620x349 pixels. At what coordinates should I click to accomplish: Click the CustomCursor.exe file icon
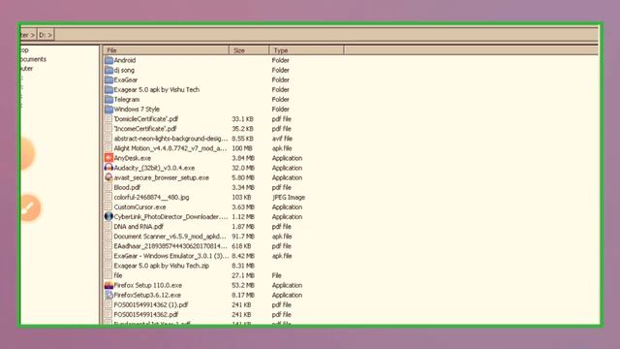pyautogui.click(x=108, y=206)
